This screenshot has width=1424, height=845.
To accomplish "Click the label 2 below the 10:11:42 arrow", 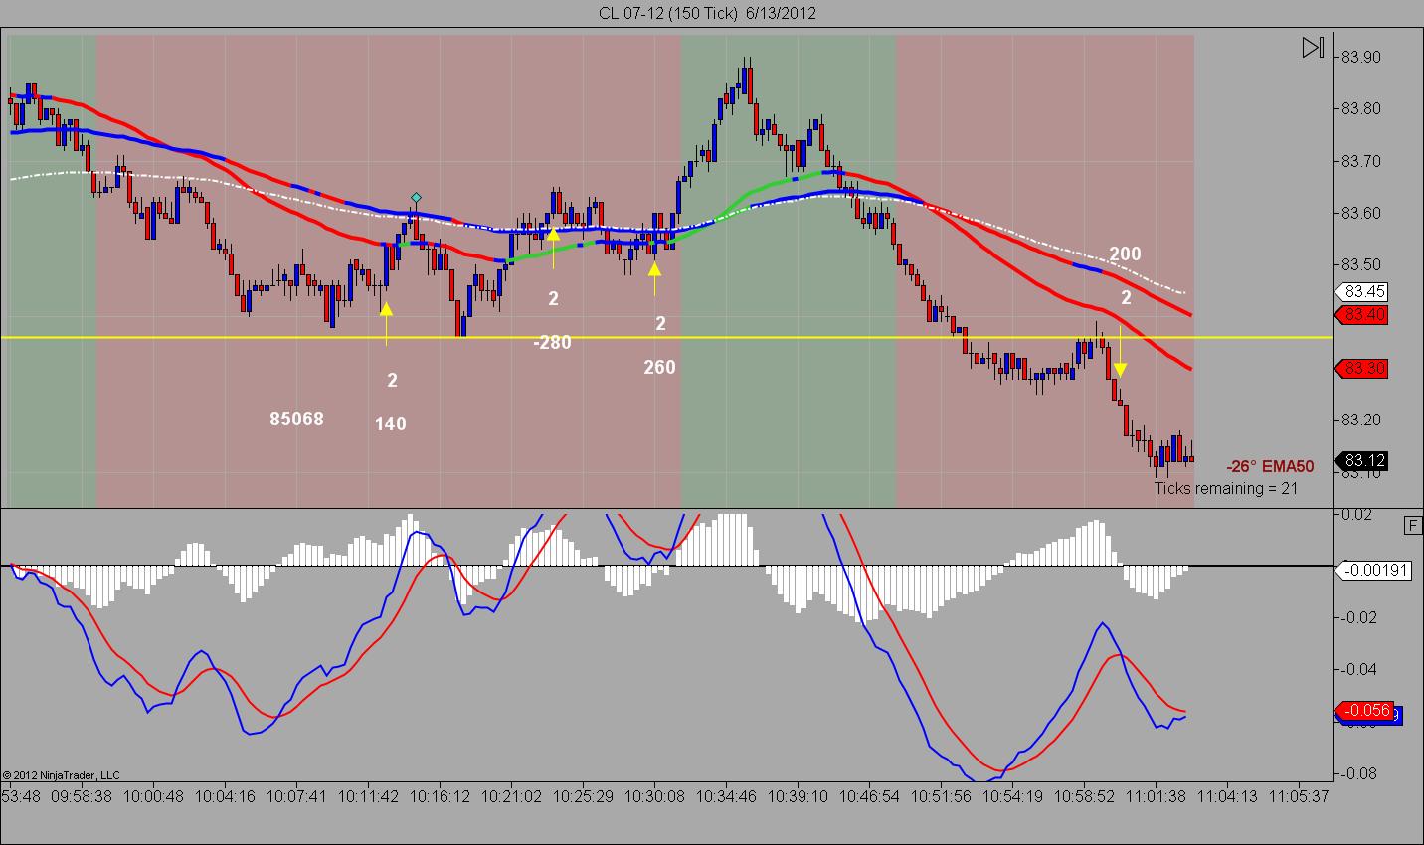I will 393,381.
